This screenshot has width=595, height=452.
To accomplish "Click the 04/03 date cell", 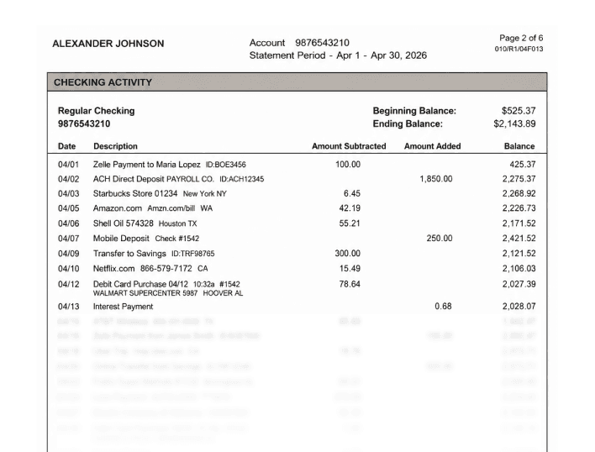I will (x=69, y=193).
